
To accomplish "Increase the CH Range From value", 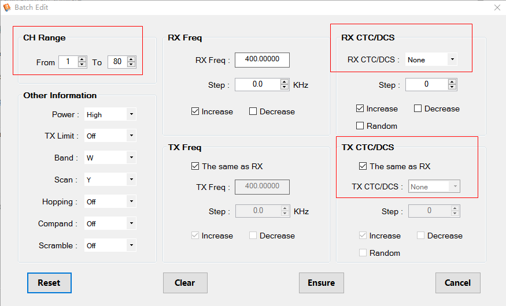I will click(x=82, y=59).
